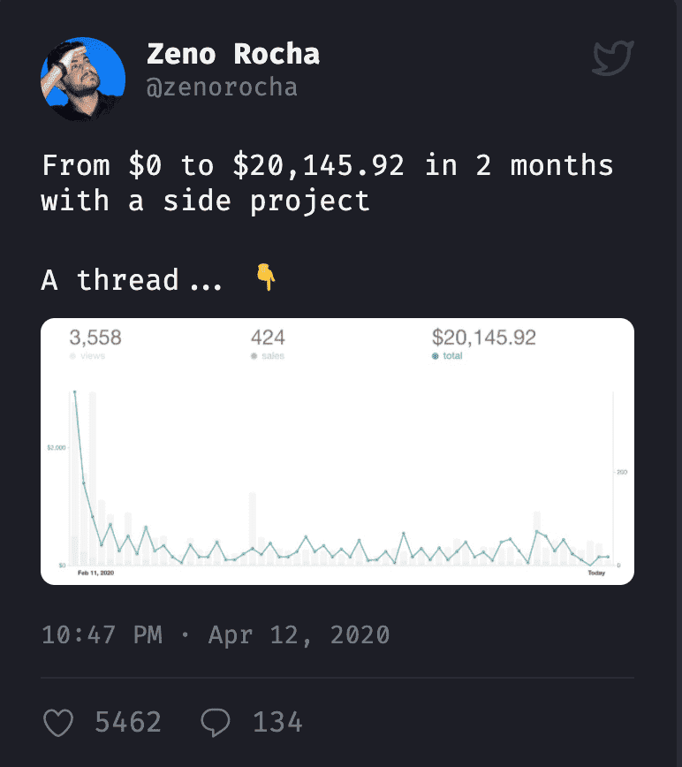Open the sales chart image
Screen dimensions: 682x767
point(337,477)
